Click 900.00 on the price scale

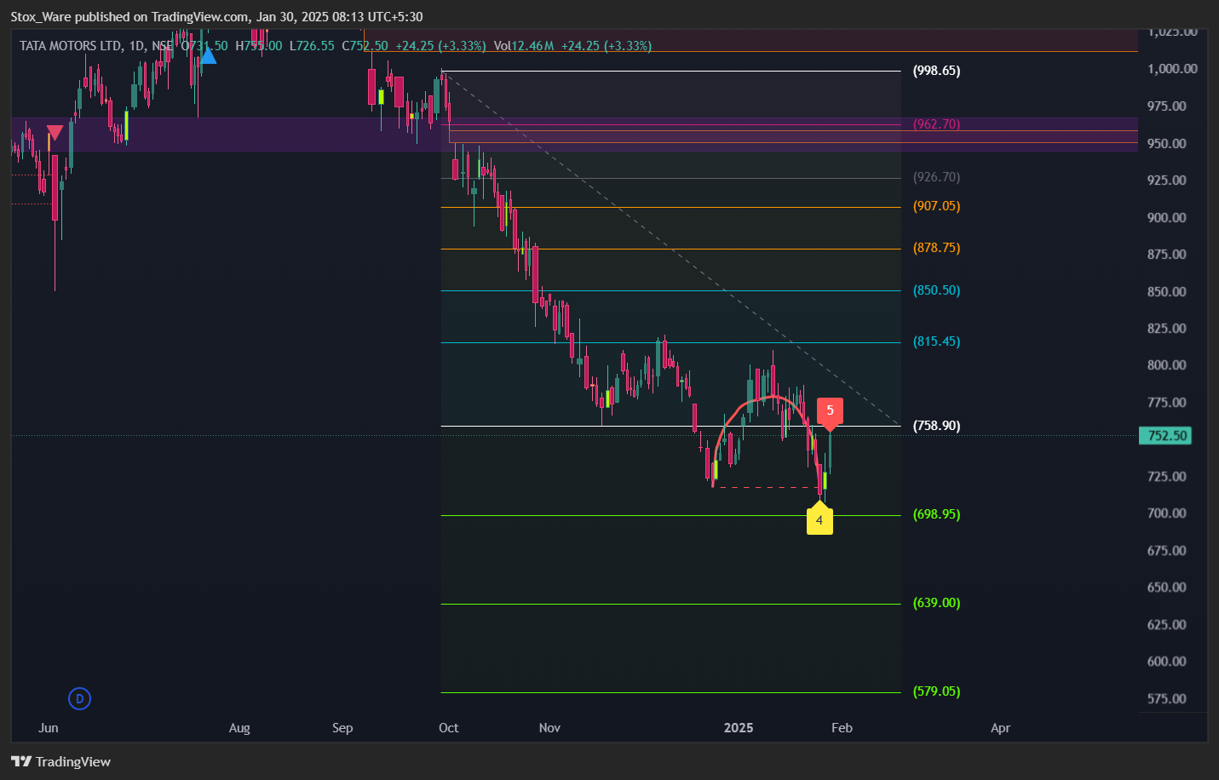tap(1166, 218)
